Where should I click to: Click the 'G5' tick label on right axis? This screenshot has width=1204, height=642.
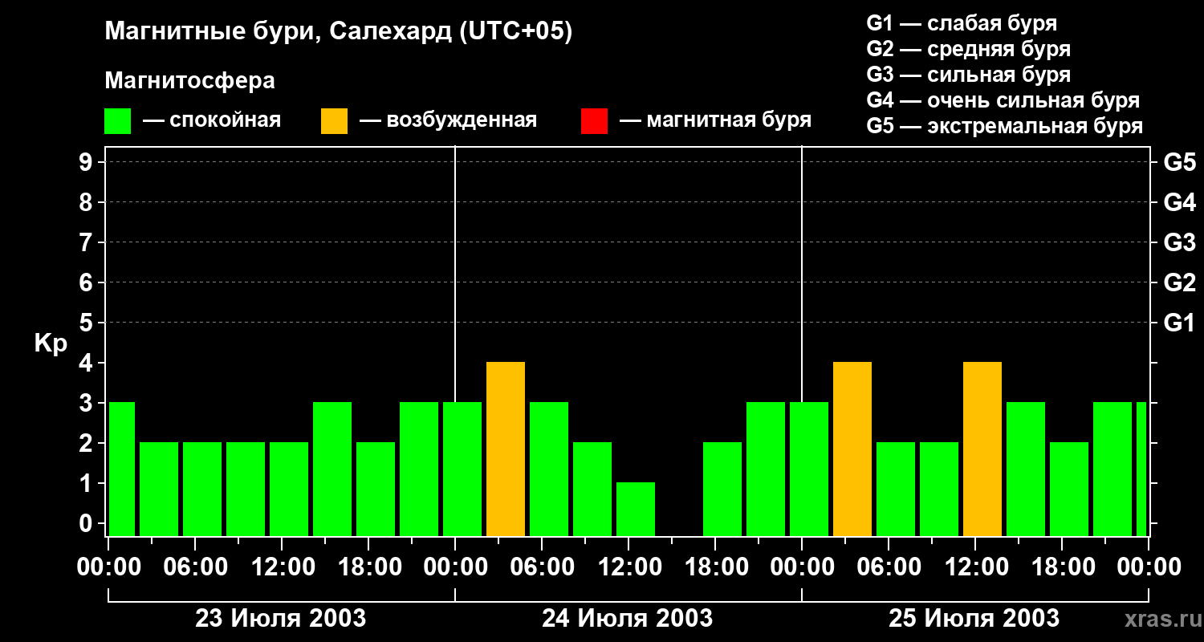click(x=1179, y=162)
